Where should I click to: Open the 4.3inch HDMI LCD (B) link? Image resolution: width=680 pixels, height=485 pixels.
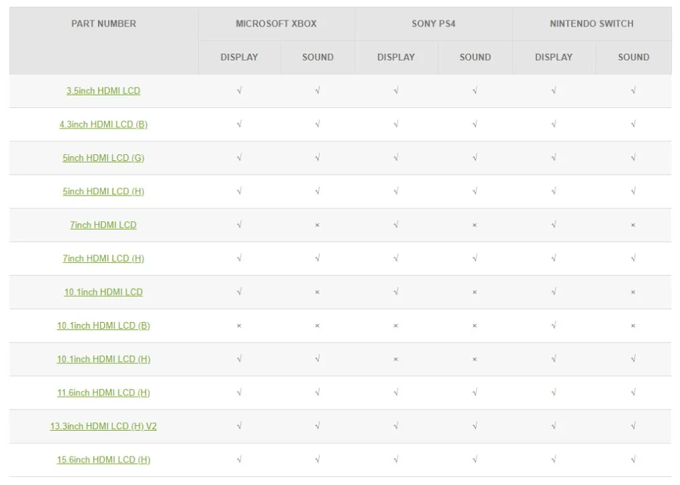coord(103,124)
